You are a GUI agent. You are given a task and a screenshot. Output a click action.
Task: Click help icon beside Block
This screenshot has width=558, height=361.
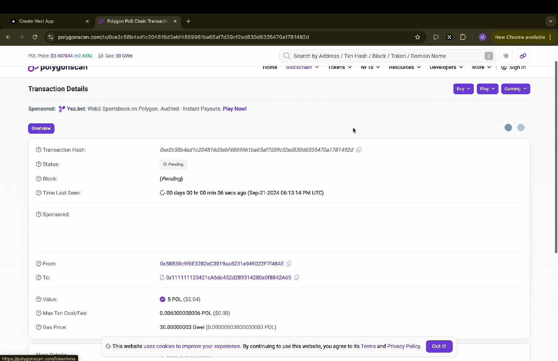[x=39, y=179]
